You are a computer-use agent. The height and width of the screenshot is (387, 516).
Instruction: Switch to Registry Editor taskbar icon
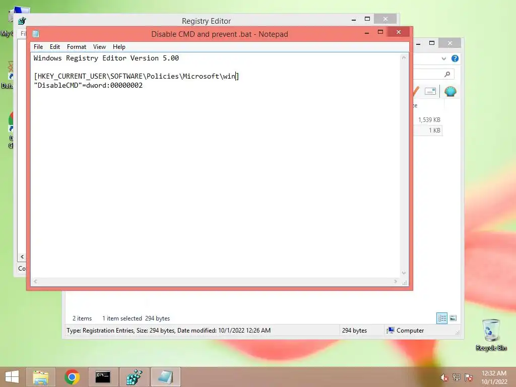pos(134,377)
